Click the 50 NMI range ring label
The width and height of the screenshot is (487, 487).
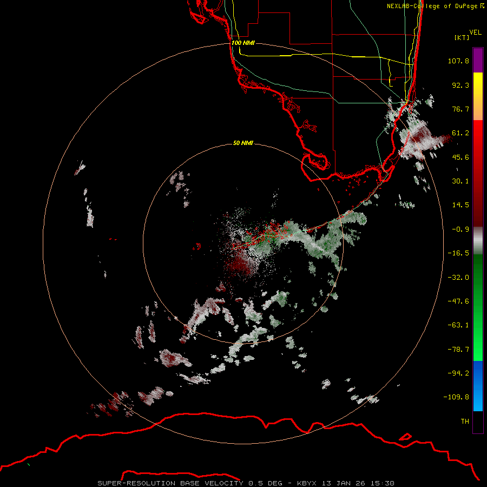click(x=243, y=143)
